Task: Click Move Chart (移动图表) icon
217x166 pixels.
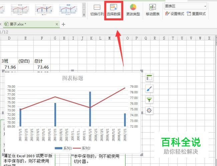Action: click(x=153, y=10)
